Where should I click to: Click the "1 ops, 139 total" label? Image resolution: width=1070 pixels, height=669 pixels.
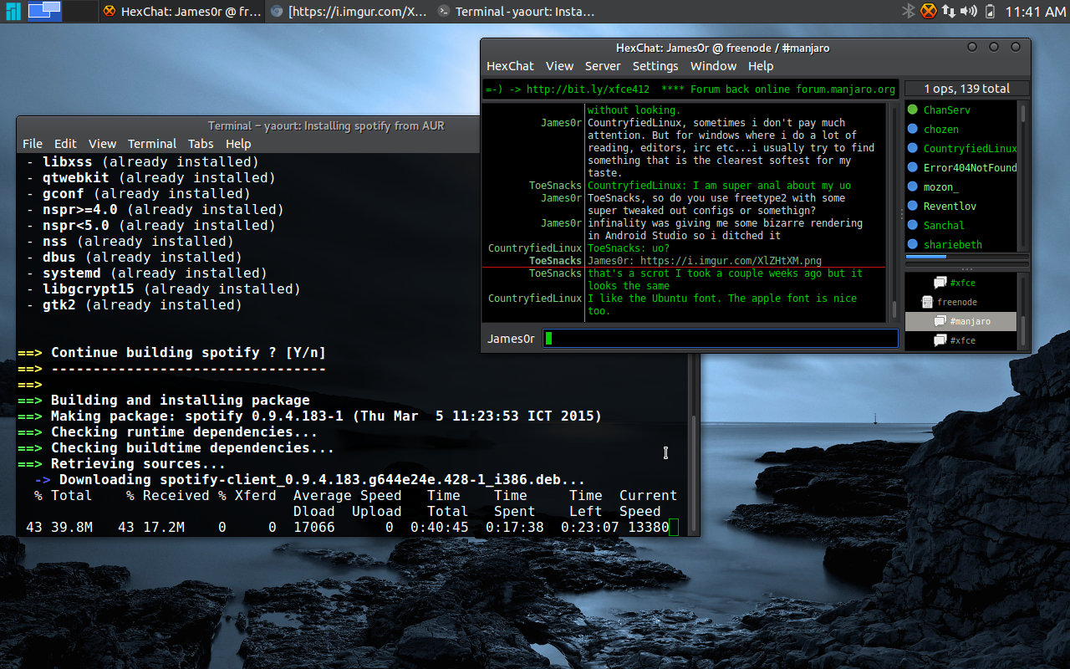966,89
